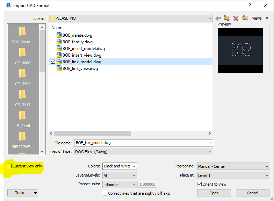274x201 pixels.
Task: Click the file list horizontal scrollbar thumb
Action: tap(92, 134)
